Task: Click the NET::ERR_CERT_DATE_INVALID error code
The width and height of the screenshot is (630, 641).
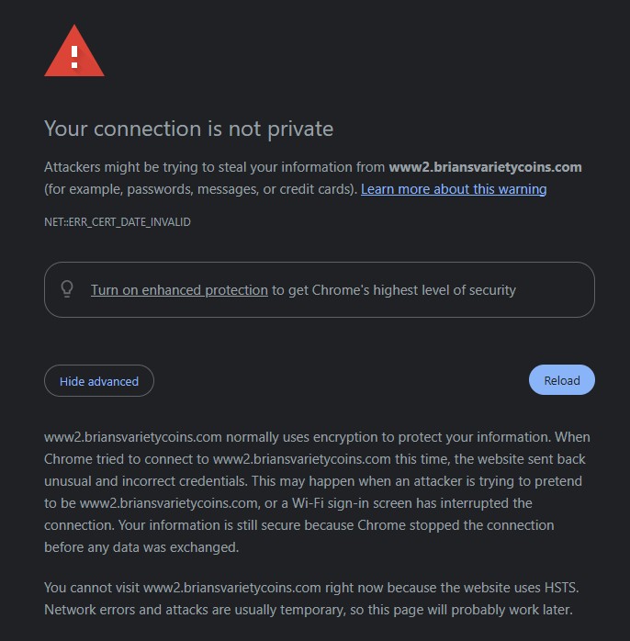Action: [x=118, y=222]
